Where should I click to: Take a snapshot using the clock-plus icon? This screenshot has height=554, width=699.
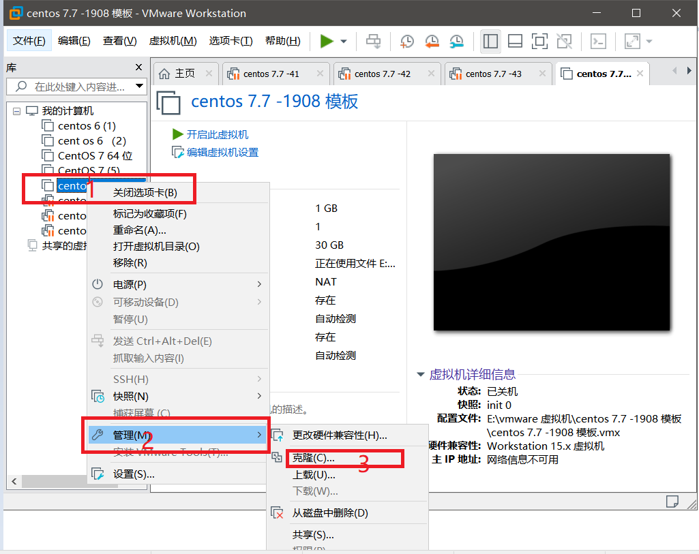click(406, 42)
